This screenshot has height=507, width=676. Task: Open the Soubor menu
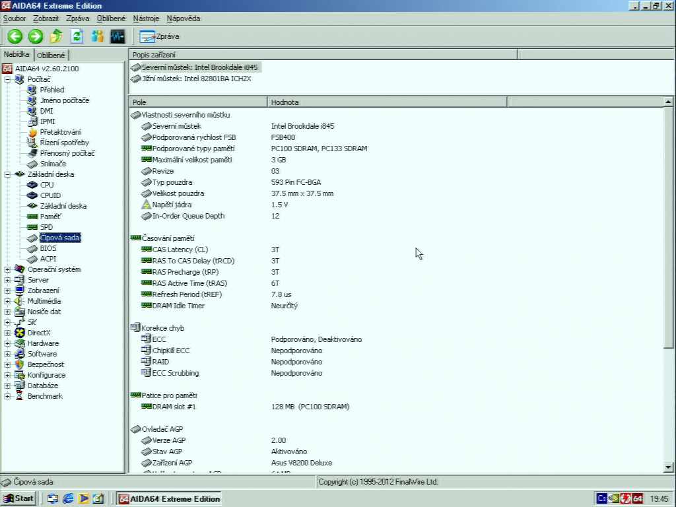pyautogui.click(x=15, y=18)
